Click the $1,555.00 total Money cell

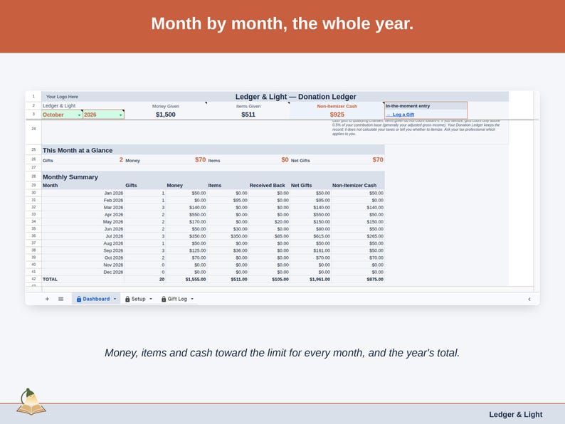coord(186,279)
